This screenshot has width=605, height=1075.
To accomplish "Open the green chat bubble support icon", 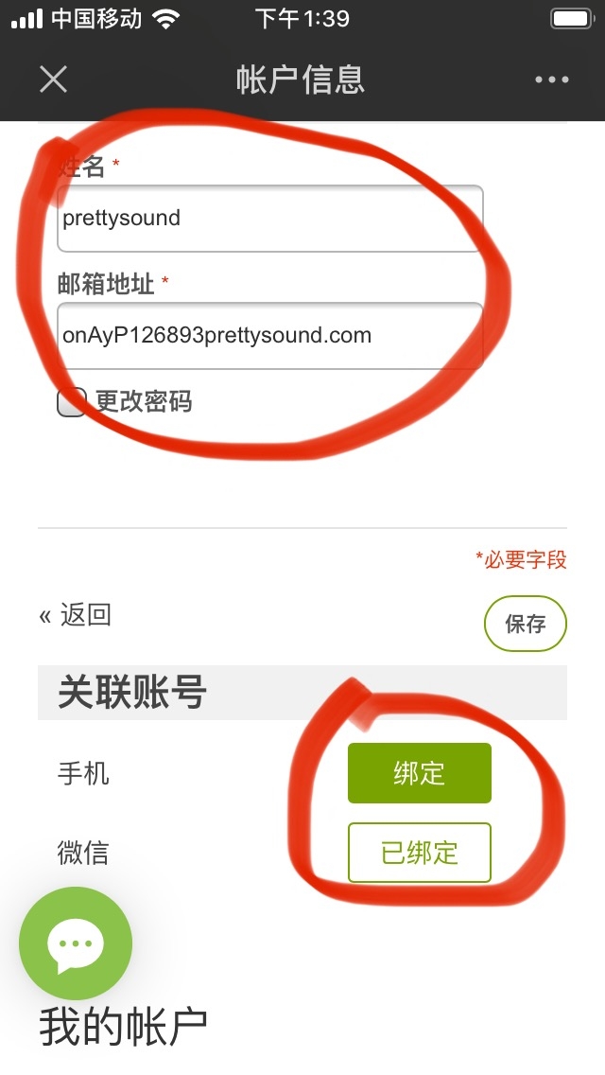I will tap(76, 943).
